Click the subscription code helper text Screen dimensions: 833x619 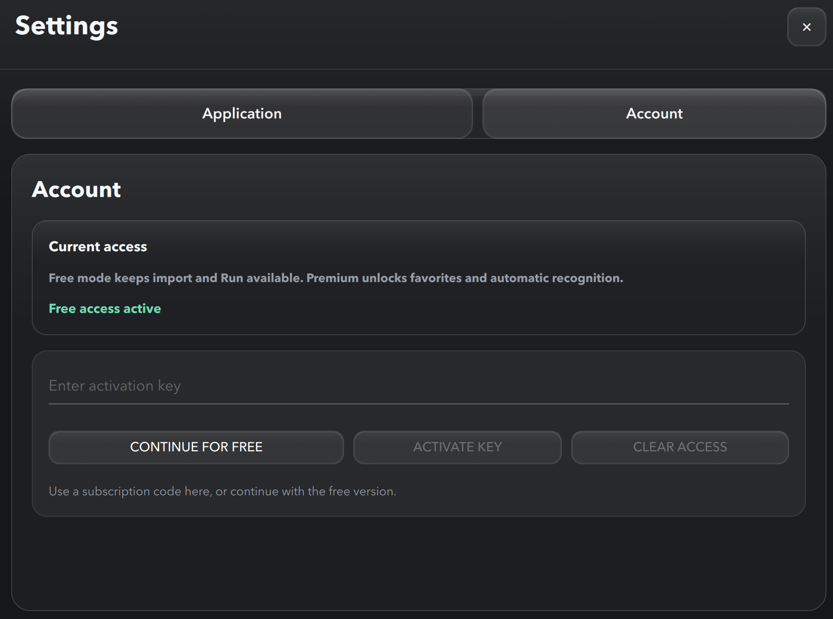[222, 491]
